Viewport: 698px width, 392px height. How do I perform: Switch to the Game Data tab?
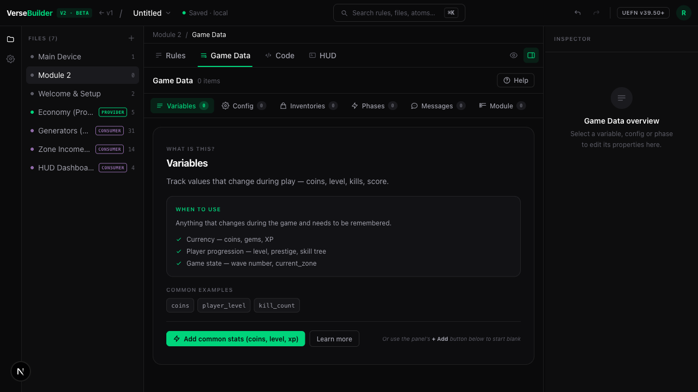[x=225, y=56]
